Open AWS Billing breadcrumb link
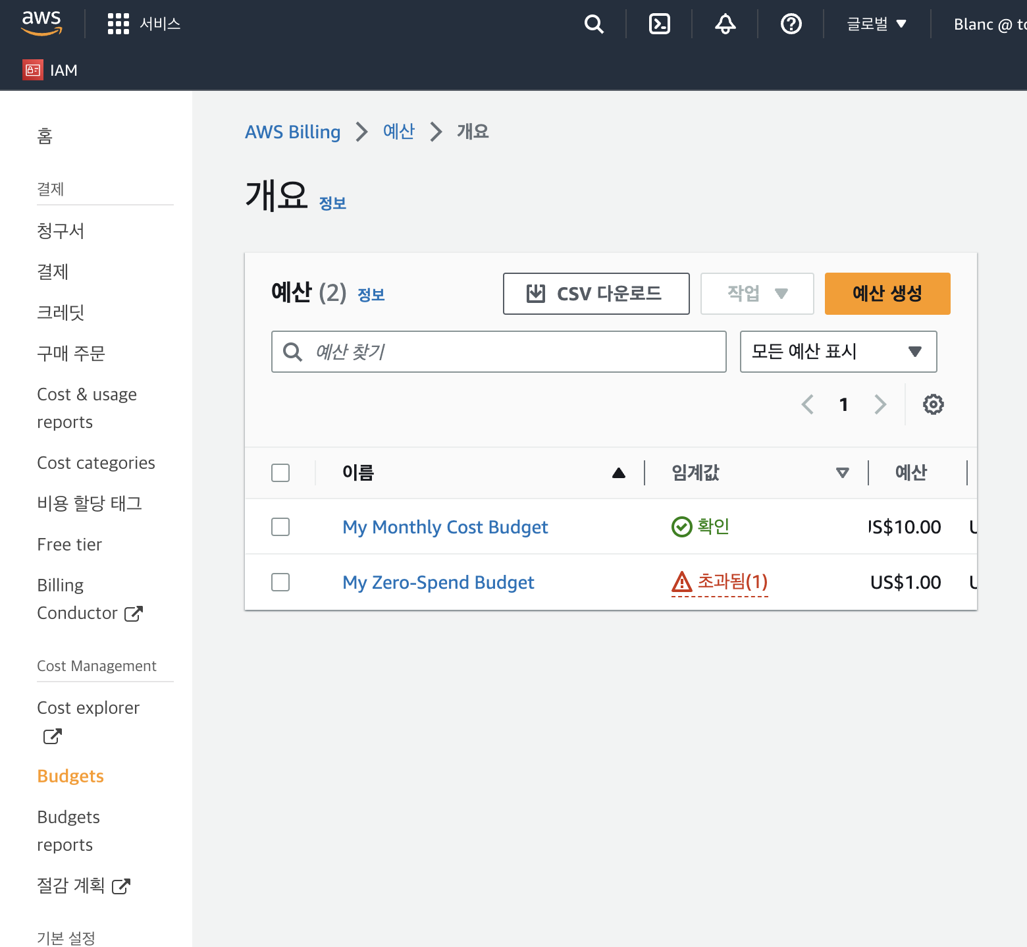Viewport: 1027px width, 947px height. [x=293, y=132]
